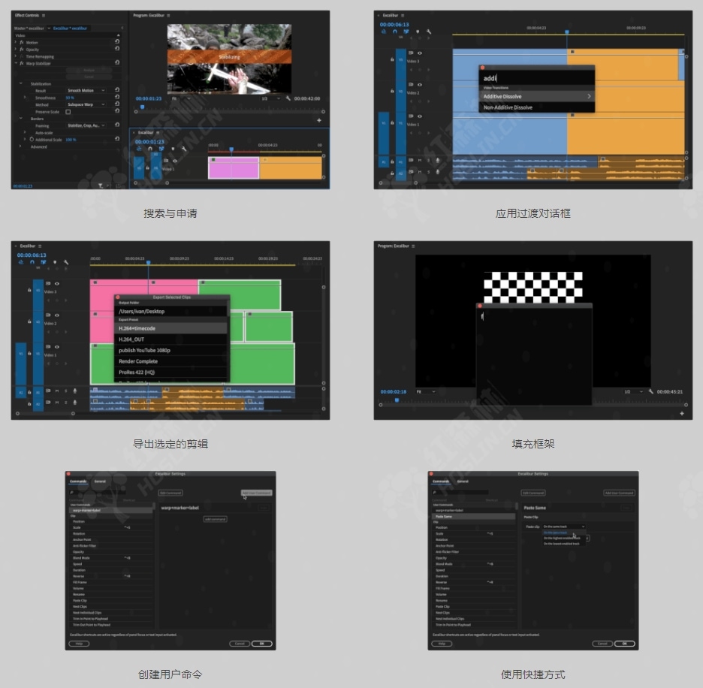Open playback resolution 1/2 dropdown in Stabilizing monitor
Viewport: 703px width, 688px height.
[x=271, y=98]
